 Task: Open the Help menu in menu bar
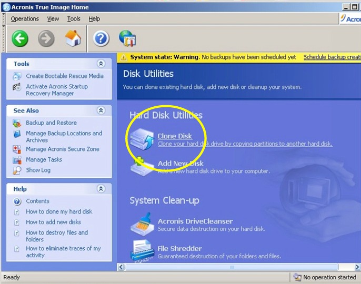click(94, 19)
